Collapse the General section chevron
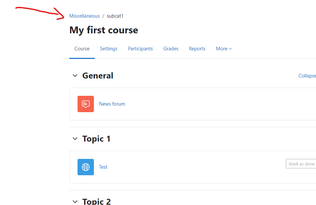Image resolution: width=316 pixels, height=205 pixels. pyautogui.click(x=75, y=76)
